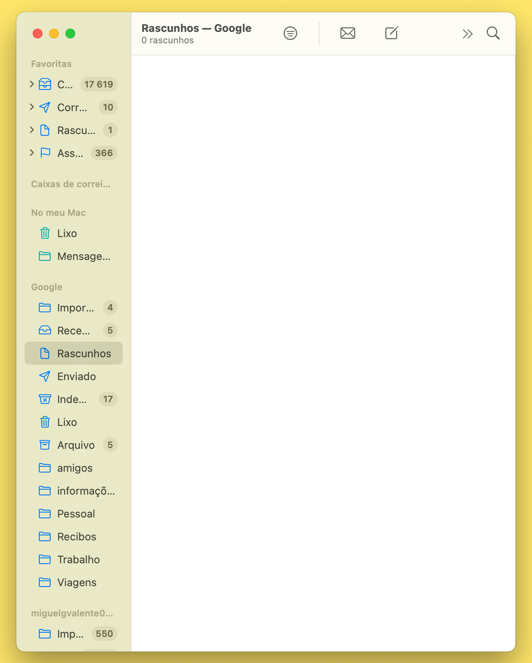Screen dimensions: 532x663
Task: Select the Rascunhos Google mailbox
Action: [x=74, y=353]
